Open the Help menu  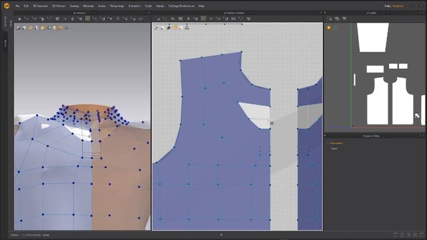click(x=201, y=6)
